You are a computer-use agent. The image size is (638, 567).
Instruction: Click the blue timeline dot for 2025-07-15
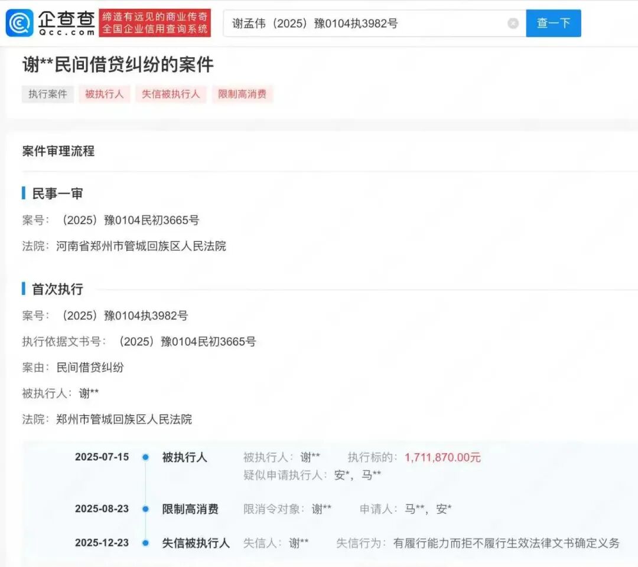point(147,457)
